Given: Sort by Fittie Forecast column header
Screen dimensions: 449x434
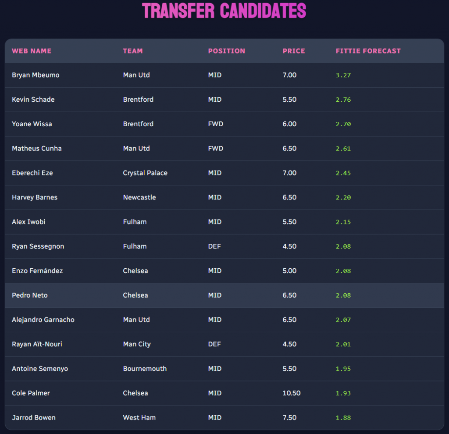Looking at the screenshot, I should click(368, 51).
